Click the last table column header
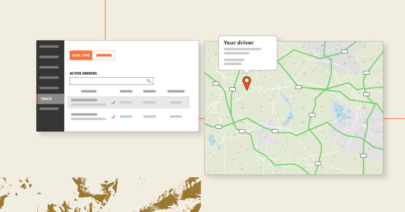The height and width of the screenshot is (212, 405). pos(176,91)
